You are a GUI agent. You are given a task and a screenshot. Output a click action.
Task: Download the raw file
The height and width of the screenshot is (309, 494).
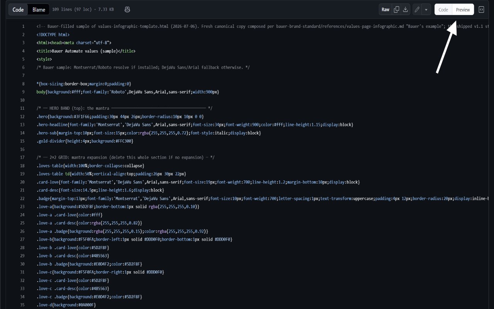(x=405, y=10)
